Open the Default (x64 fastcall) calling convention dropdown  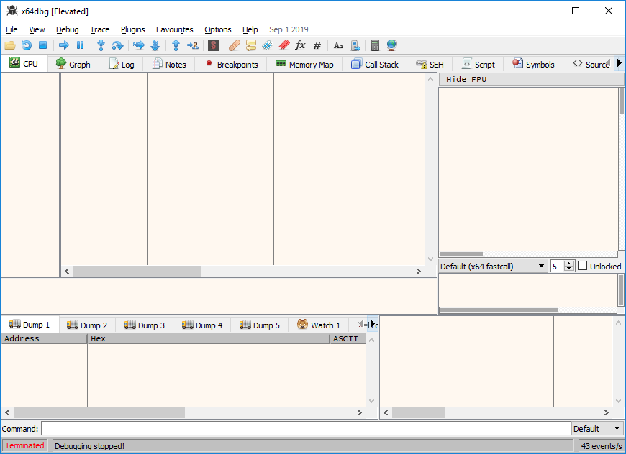click(492, 266)
